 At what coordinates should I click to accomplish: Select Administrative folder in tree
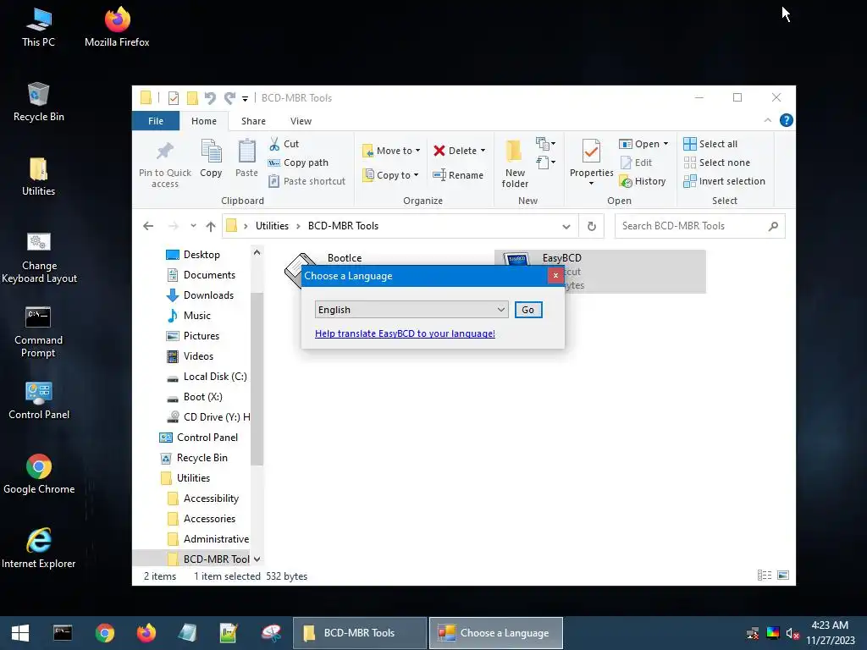[x=208, y=539]
